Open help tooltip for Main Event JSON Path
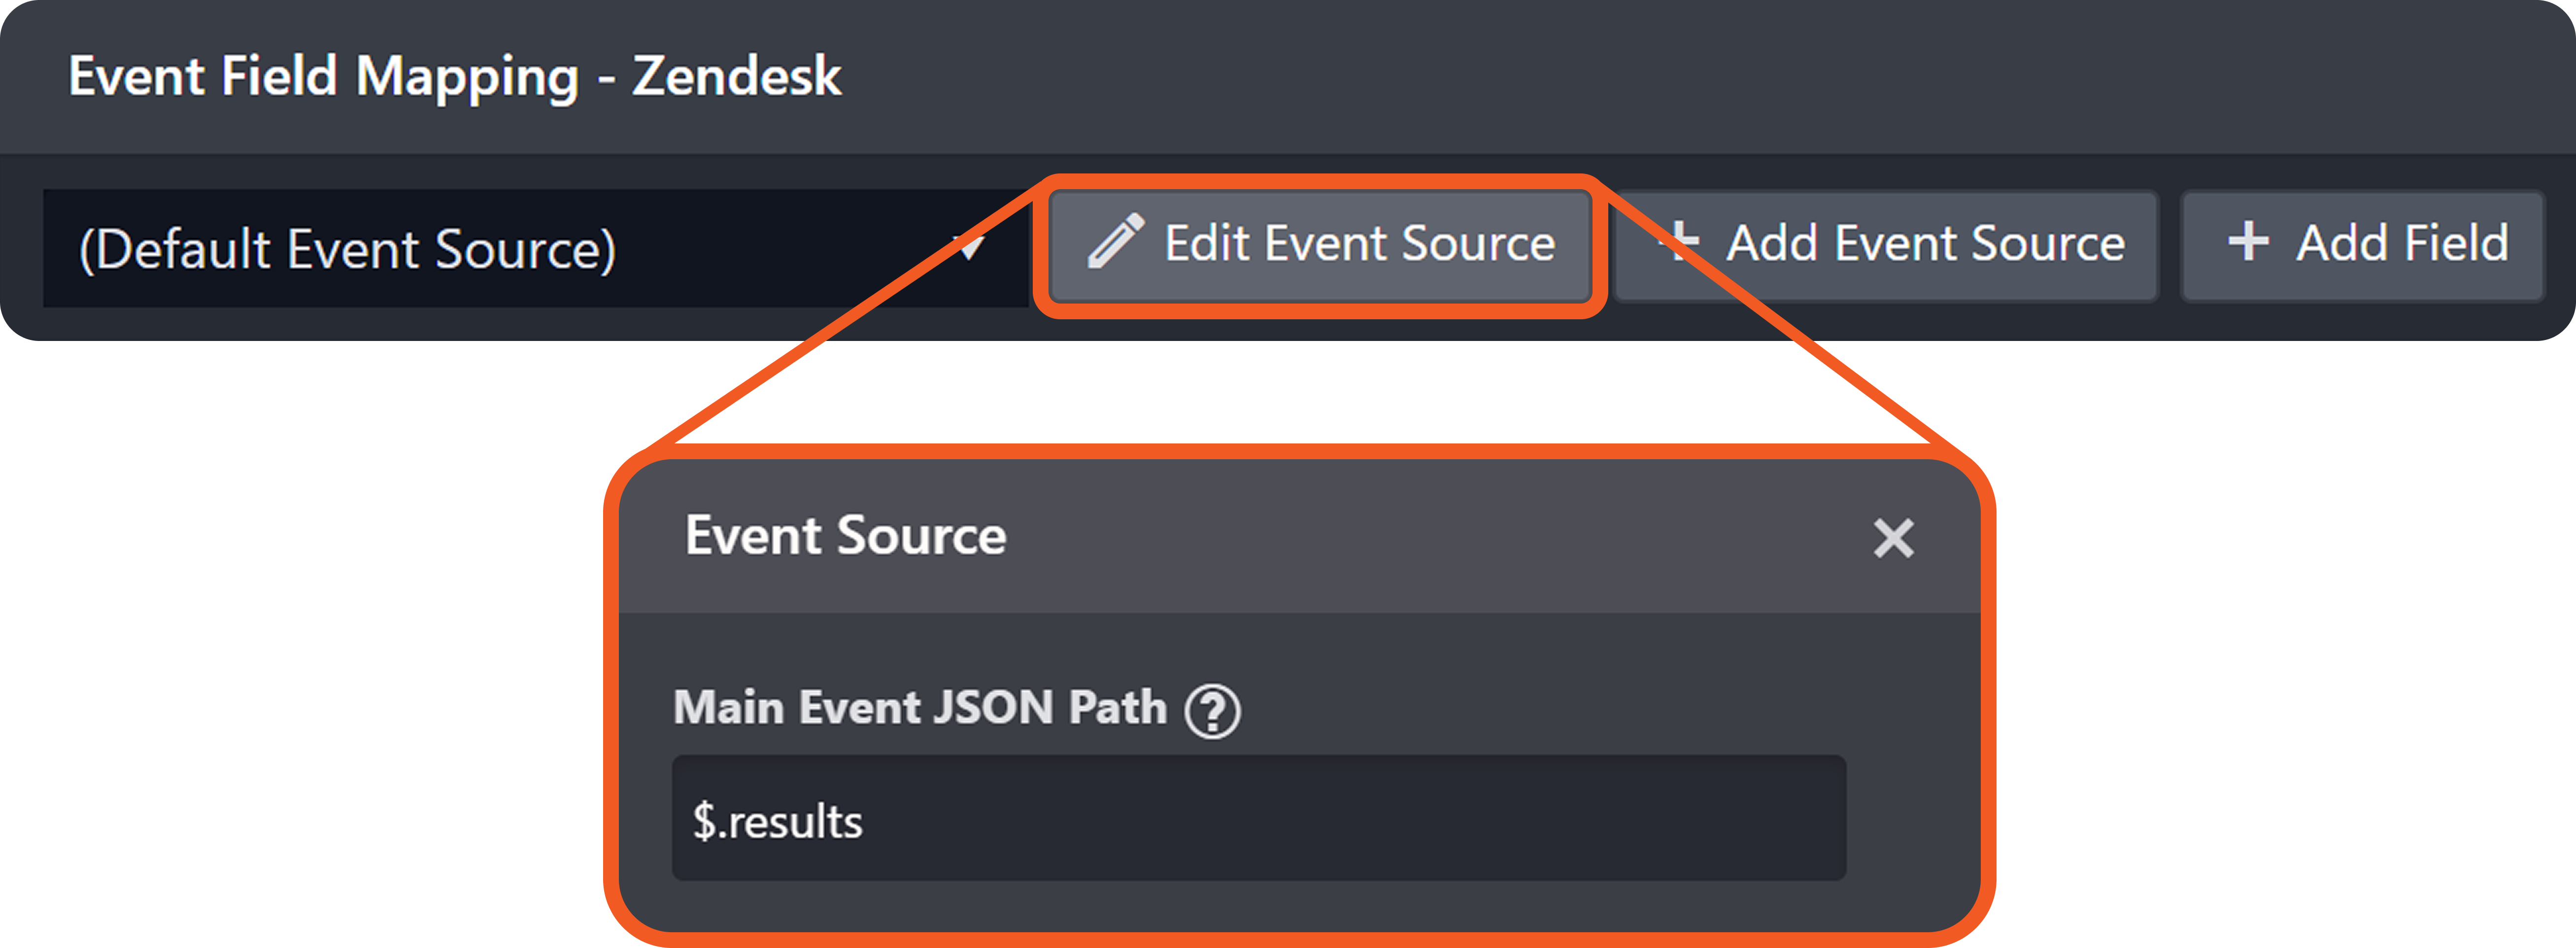2576x948 pixels. 1212,711
